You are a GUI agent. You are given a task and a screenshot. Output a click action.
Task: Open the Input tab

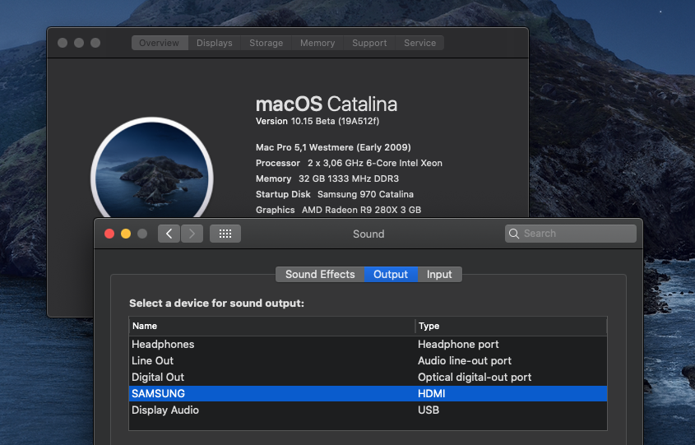439,275
